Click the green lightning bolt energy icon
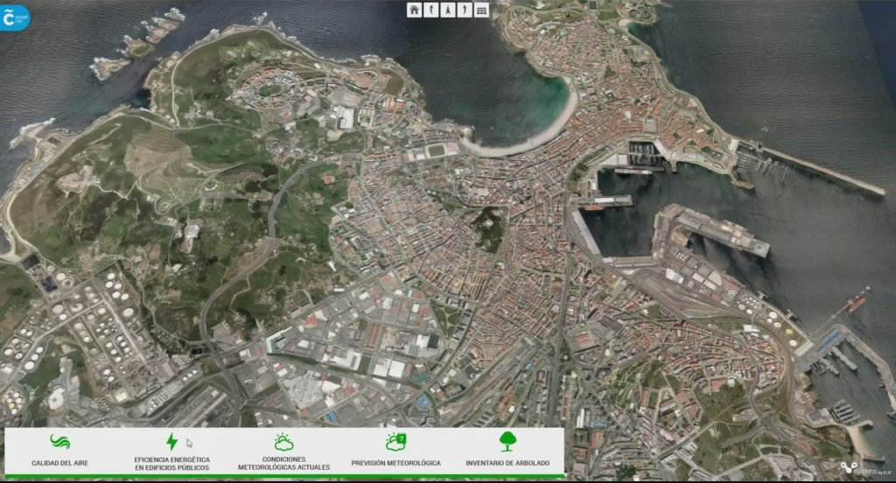 tap(171, 442)
